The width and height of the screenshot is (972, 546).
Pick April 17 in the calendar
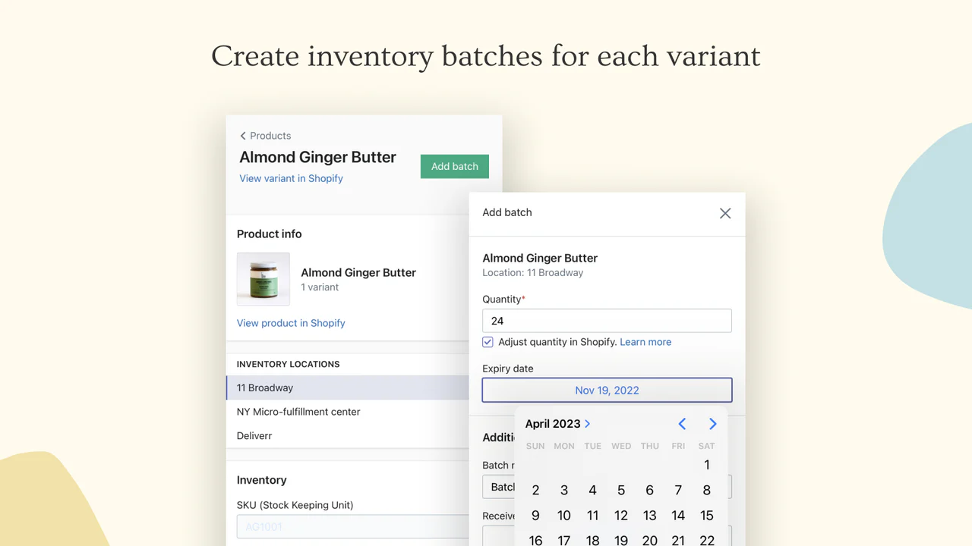[x=564, y=540]
